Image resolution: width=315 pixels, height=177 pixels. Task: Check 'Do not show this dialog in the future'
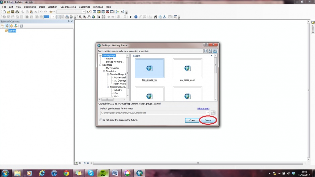pyautogui.click(x=101, y=120)
